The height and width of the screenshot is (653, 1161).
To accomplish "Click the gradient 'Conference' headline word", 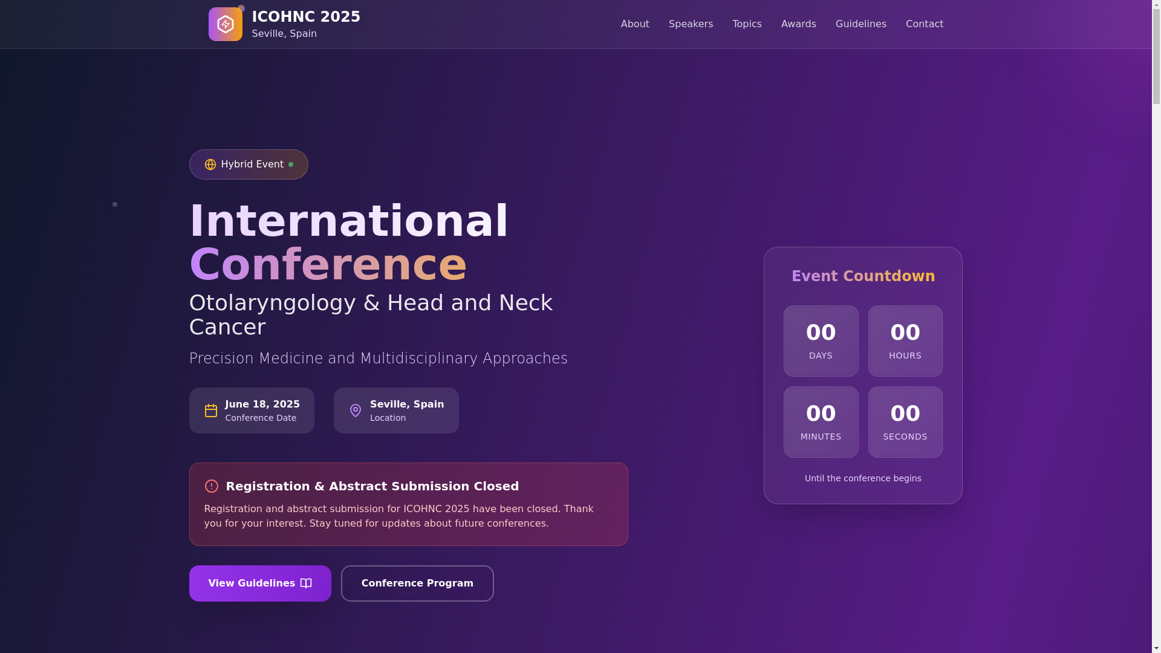I will [x=328, y=265].
